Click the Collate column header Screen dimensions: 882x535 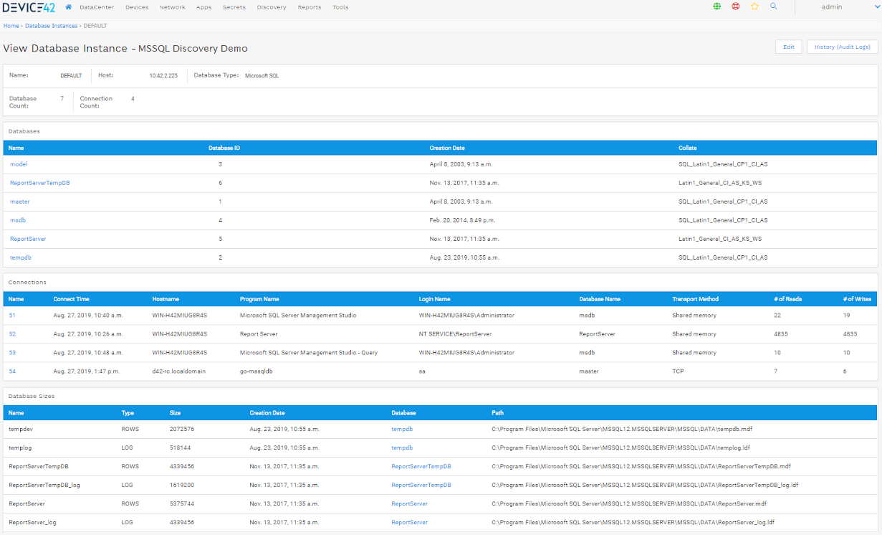(687, 148)
